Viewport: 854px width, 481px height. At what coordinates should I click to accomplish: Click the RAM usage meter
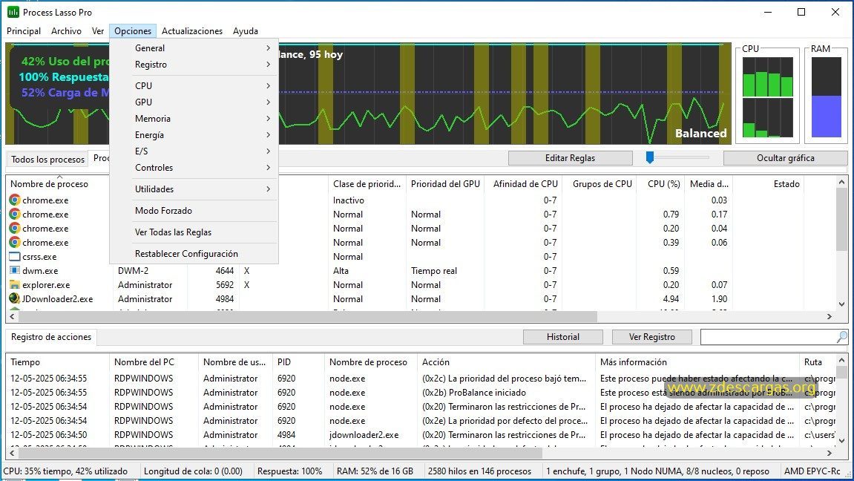(827, 97)
